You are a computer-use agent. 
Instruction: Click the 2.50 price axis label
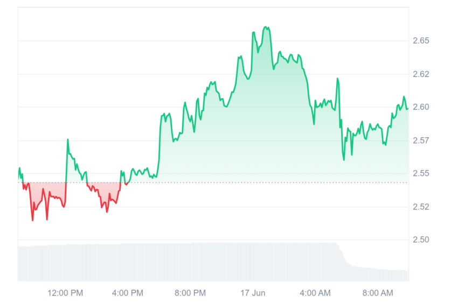(421, 240)
